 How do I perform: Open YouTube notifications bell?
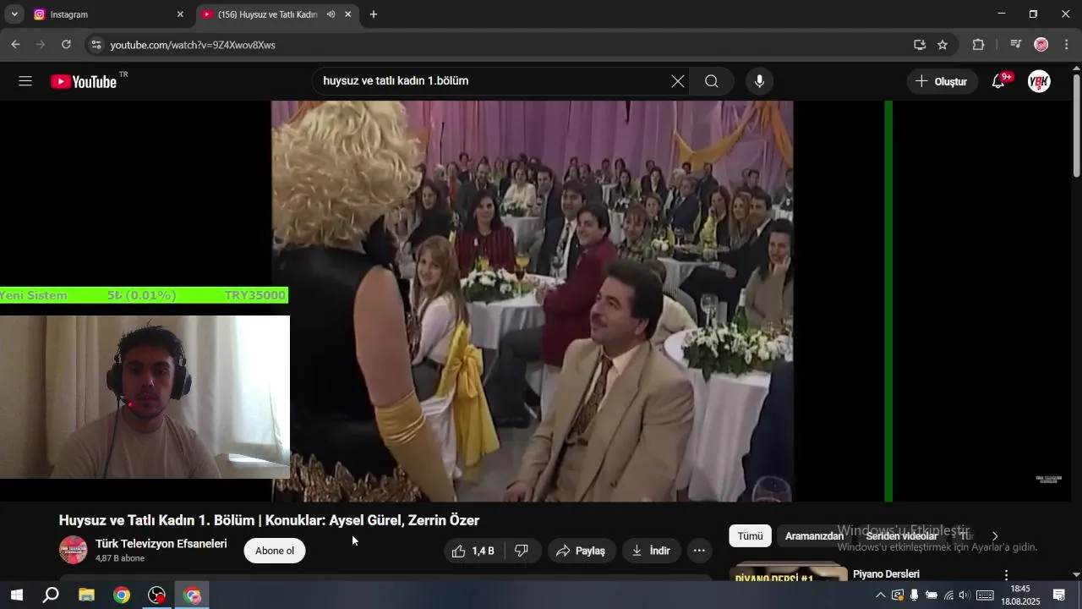999,81
